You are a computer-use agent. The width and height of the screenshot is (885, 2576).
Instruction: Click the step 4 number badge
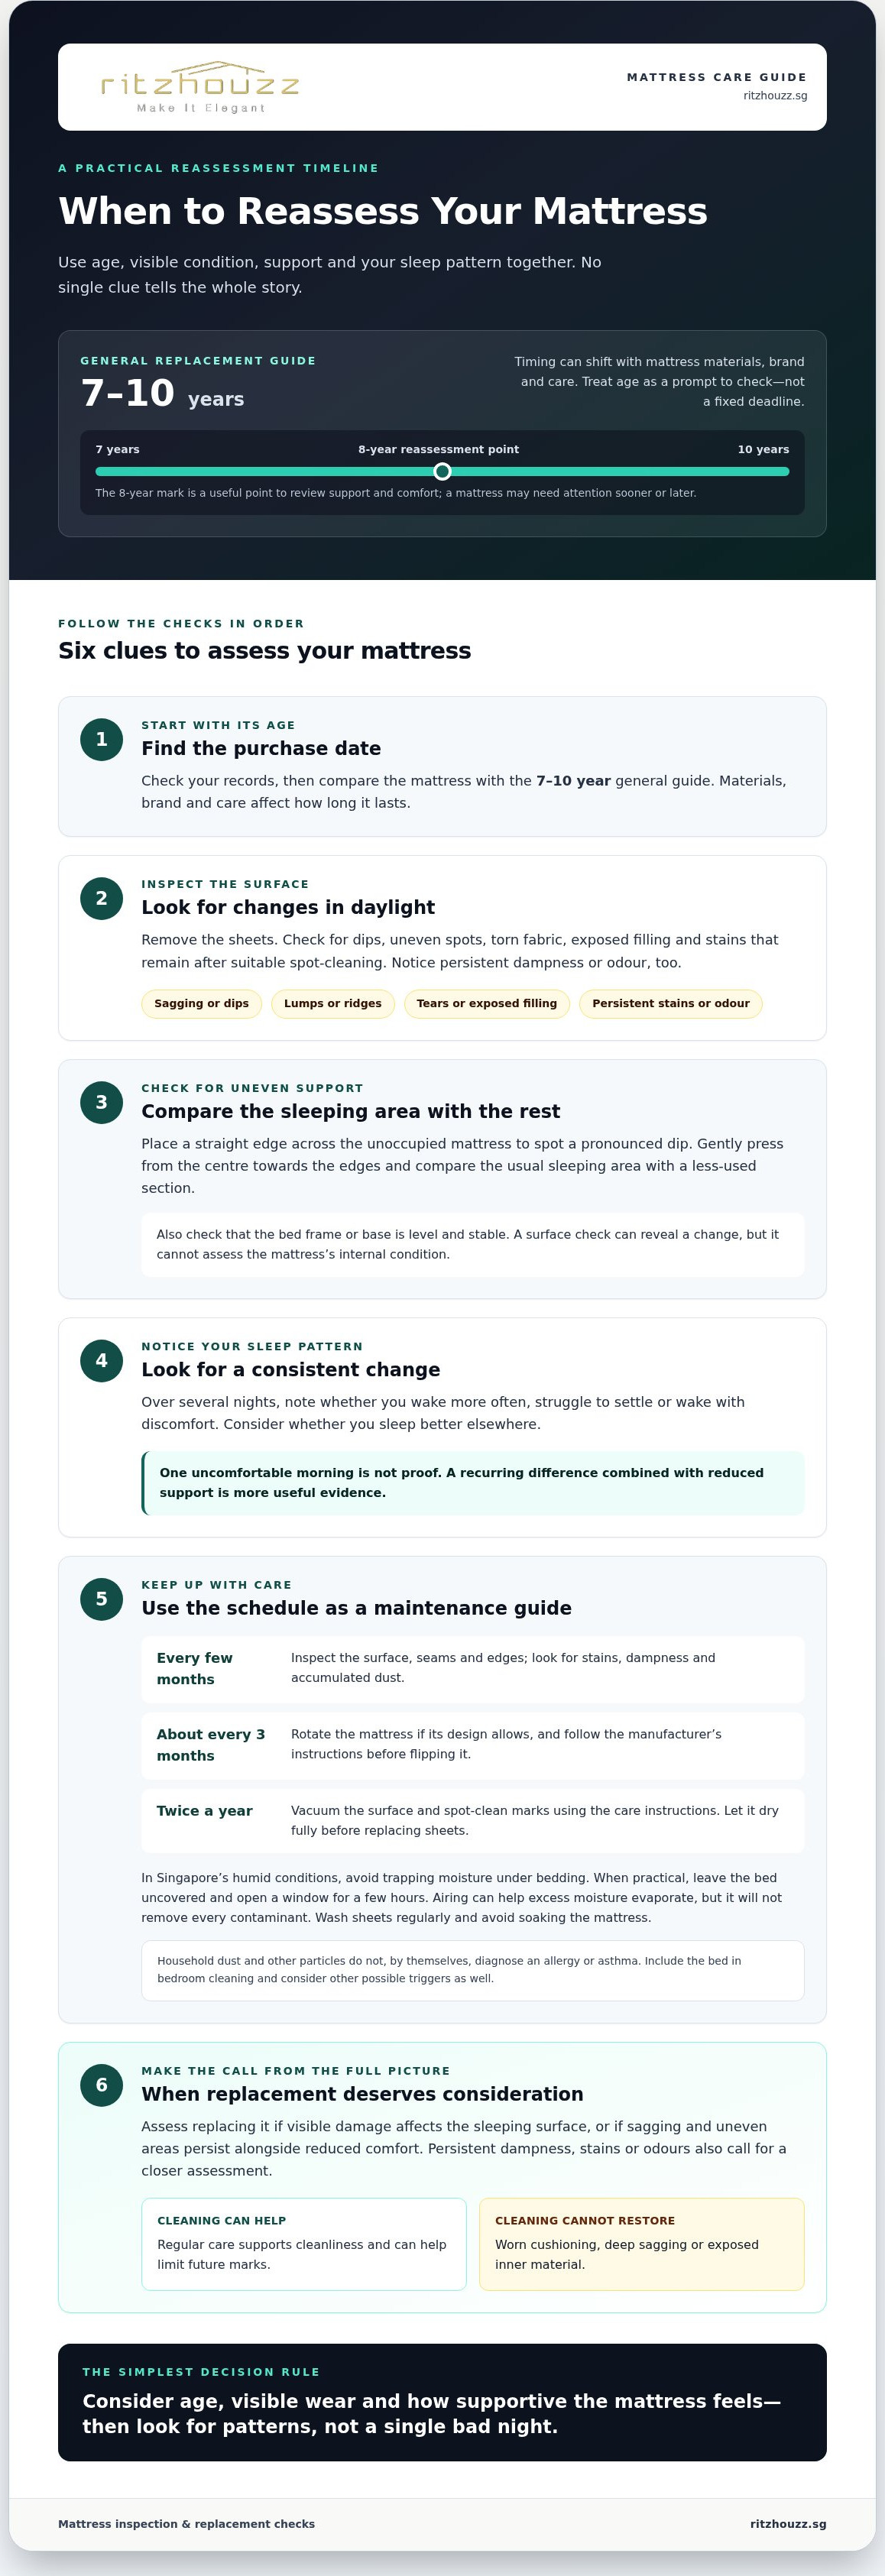101,1360
